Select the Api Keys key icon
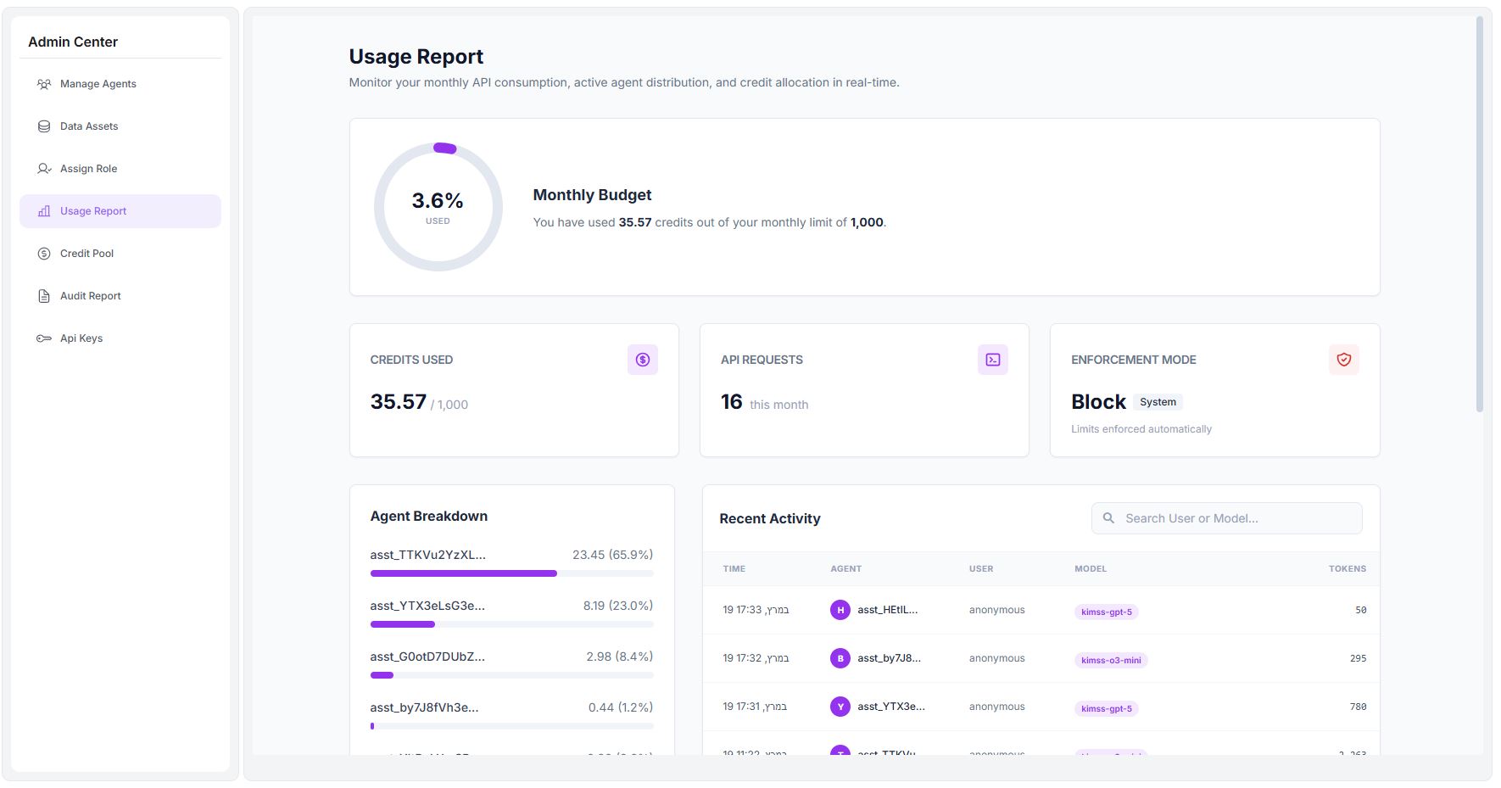 (x=43, y=338)
